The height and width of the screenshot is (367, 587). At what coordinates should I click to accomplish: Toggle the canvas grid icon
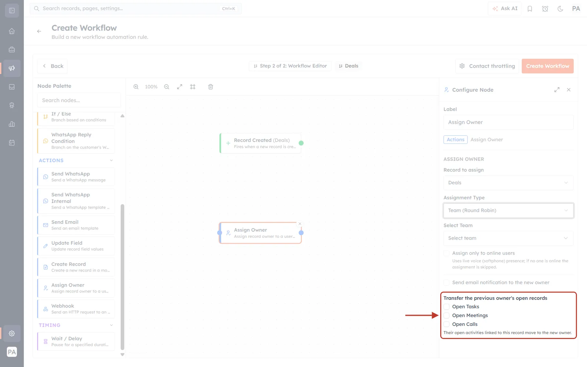click(193, 87)
